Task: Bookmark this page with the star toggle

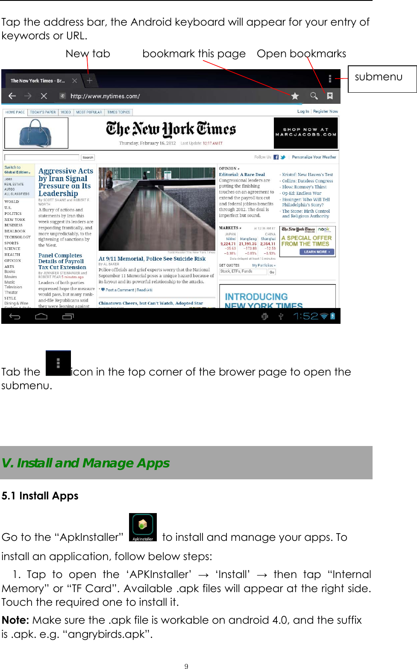Action: pos(295,96)
